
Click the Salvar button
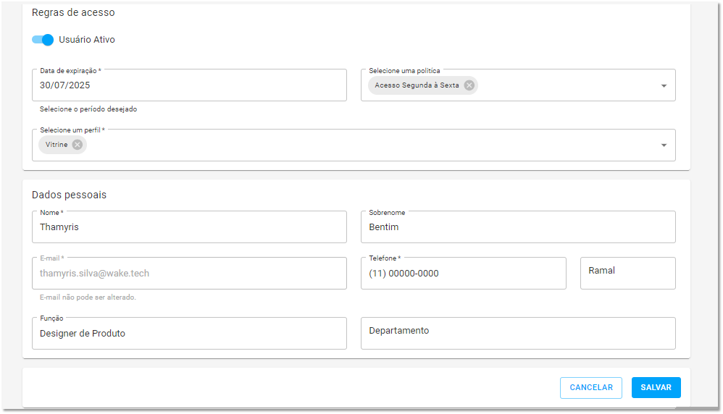pyautogui.click(x=656, y=388)
